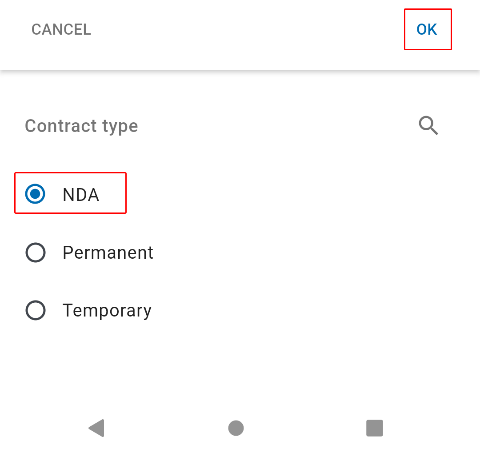Viewport: 480px width, 469px height.
Task: Click the OK button
Action: [x=428, y=29]
